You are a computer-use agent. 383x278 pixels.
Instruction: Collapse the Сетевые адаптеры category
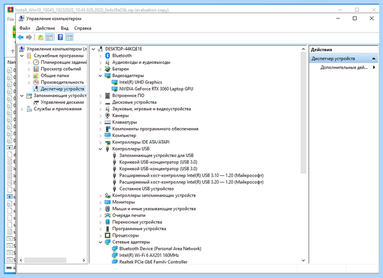(100, 242)
